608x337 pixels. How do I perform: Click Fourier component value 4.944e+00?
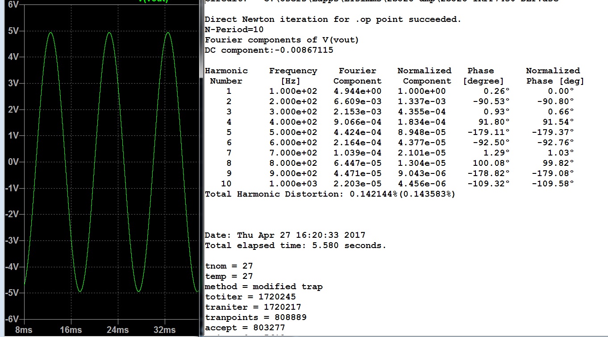point(358,91)
